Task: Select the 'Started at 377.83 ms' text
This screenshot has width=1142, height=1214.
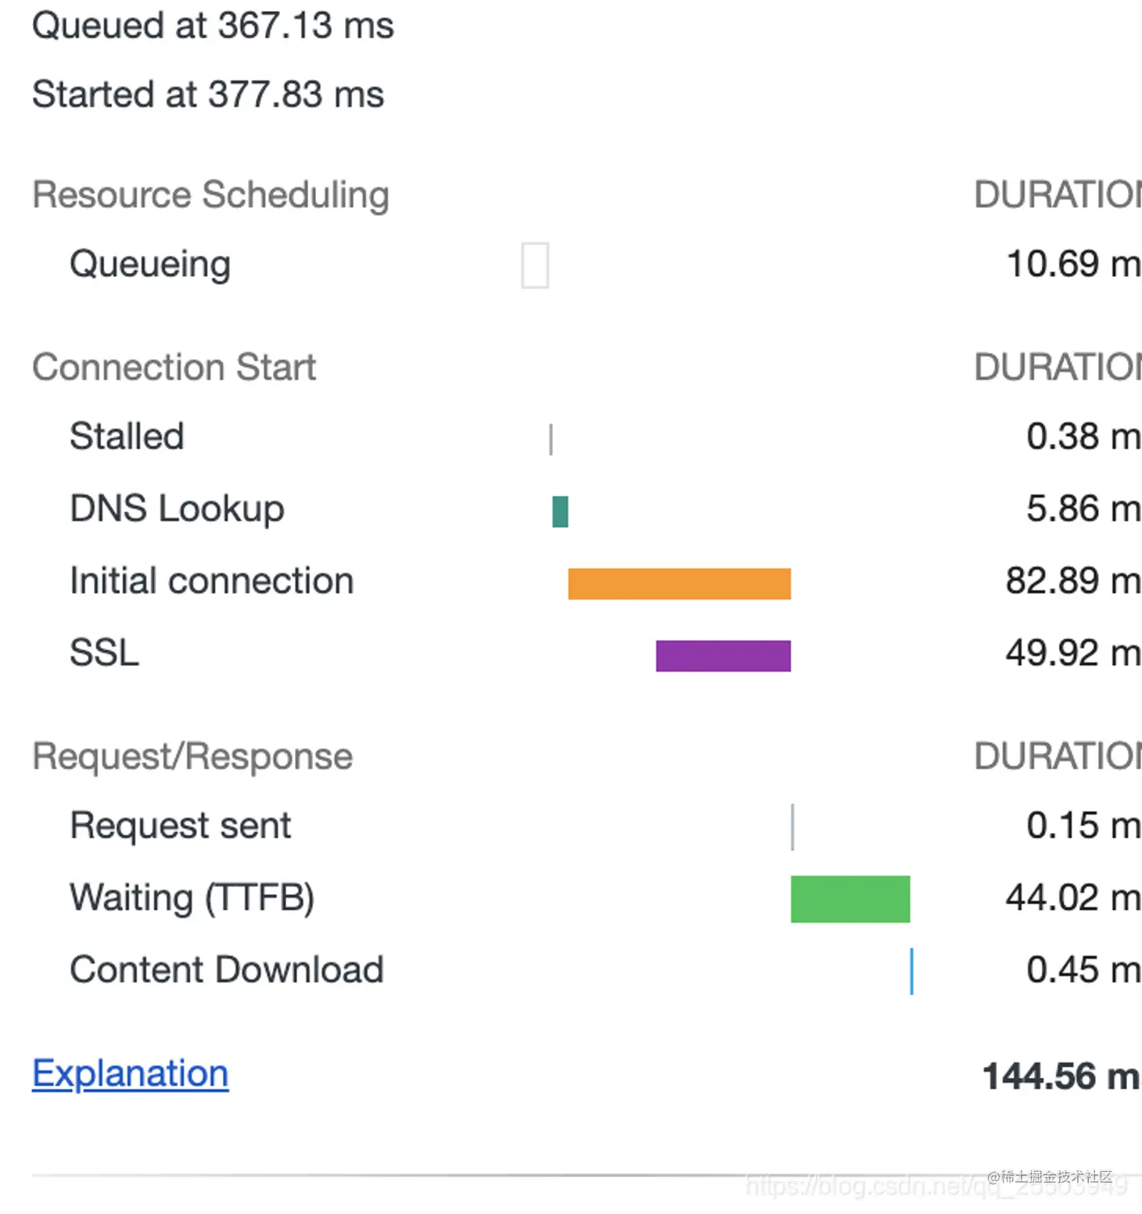Action: pos(208,95)
